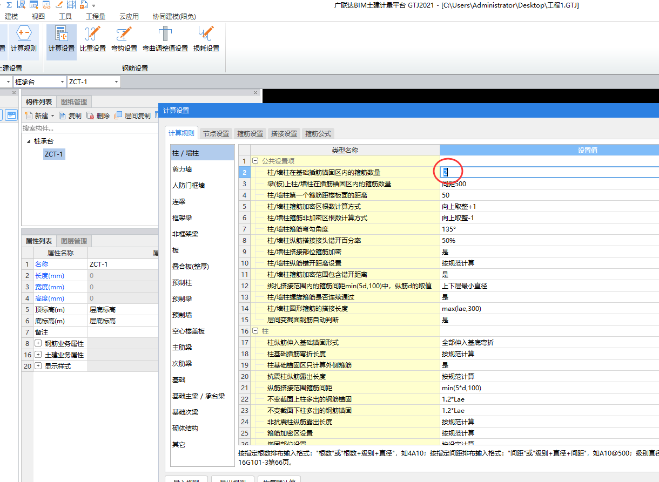Switch to 图纸管理 tab
Image resolution: width=659 pixels, height=482 pixels.
click(74, 101)
